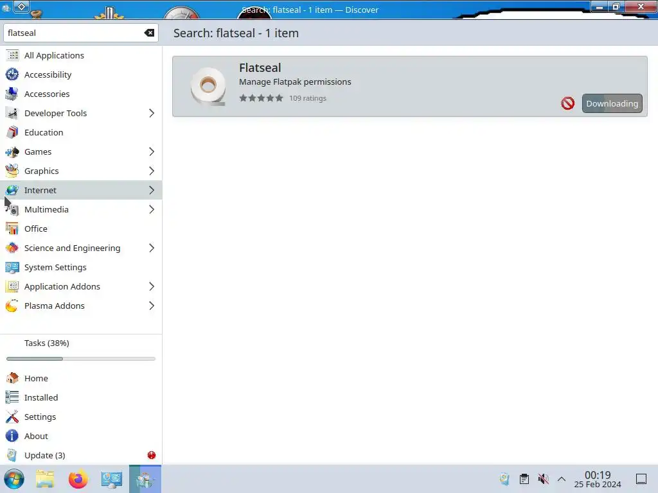Image resolution: width=658 pixels, height=493 pixels.
Task: Click the tasks progress bar
Action: (81, 359)
